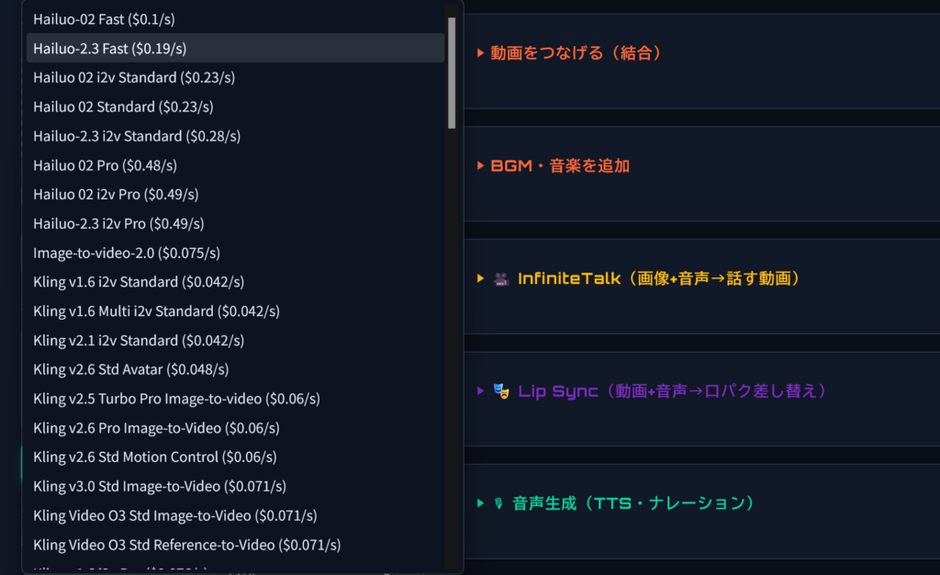Choose Hailuo-2.3 Fast ($0.19/s) from list

110,48
